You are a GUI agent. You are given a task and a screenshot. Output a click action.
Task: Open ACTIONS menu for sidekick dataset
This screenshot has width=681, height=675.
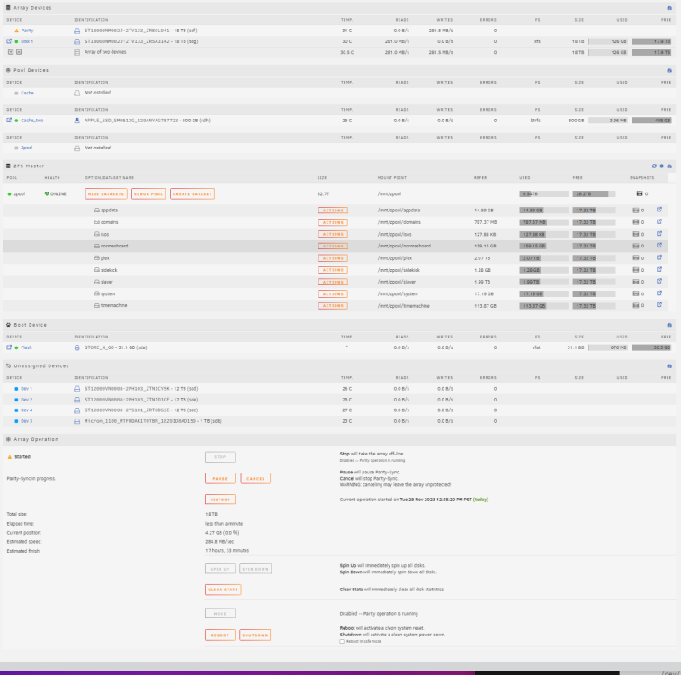pos(333,270)
